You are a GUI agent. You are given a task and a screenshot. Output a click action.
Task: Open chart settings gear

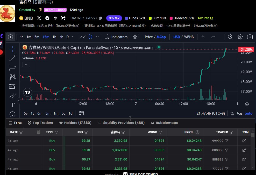point(240,37)
